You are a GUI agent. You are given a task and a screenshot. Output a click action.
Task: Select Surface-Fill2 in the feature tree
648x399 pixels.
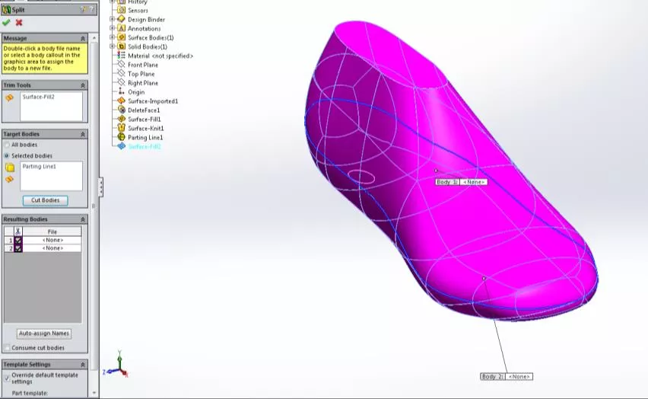click(145, 146)
